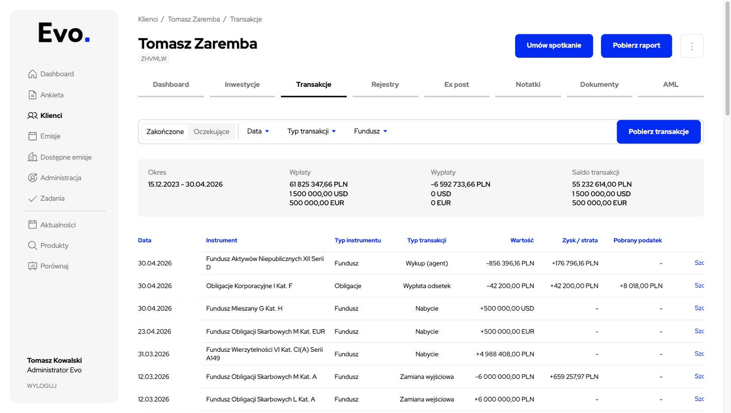This screenshot has height=413, width=731.
Task: Click the Dashboard home icon in sidebar
Action: pos(33,74)
